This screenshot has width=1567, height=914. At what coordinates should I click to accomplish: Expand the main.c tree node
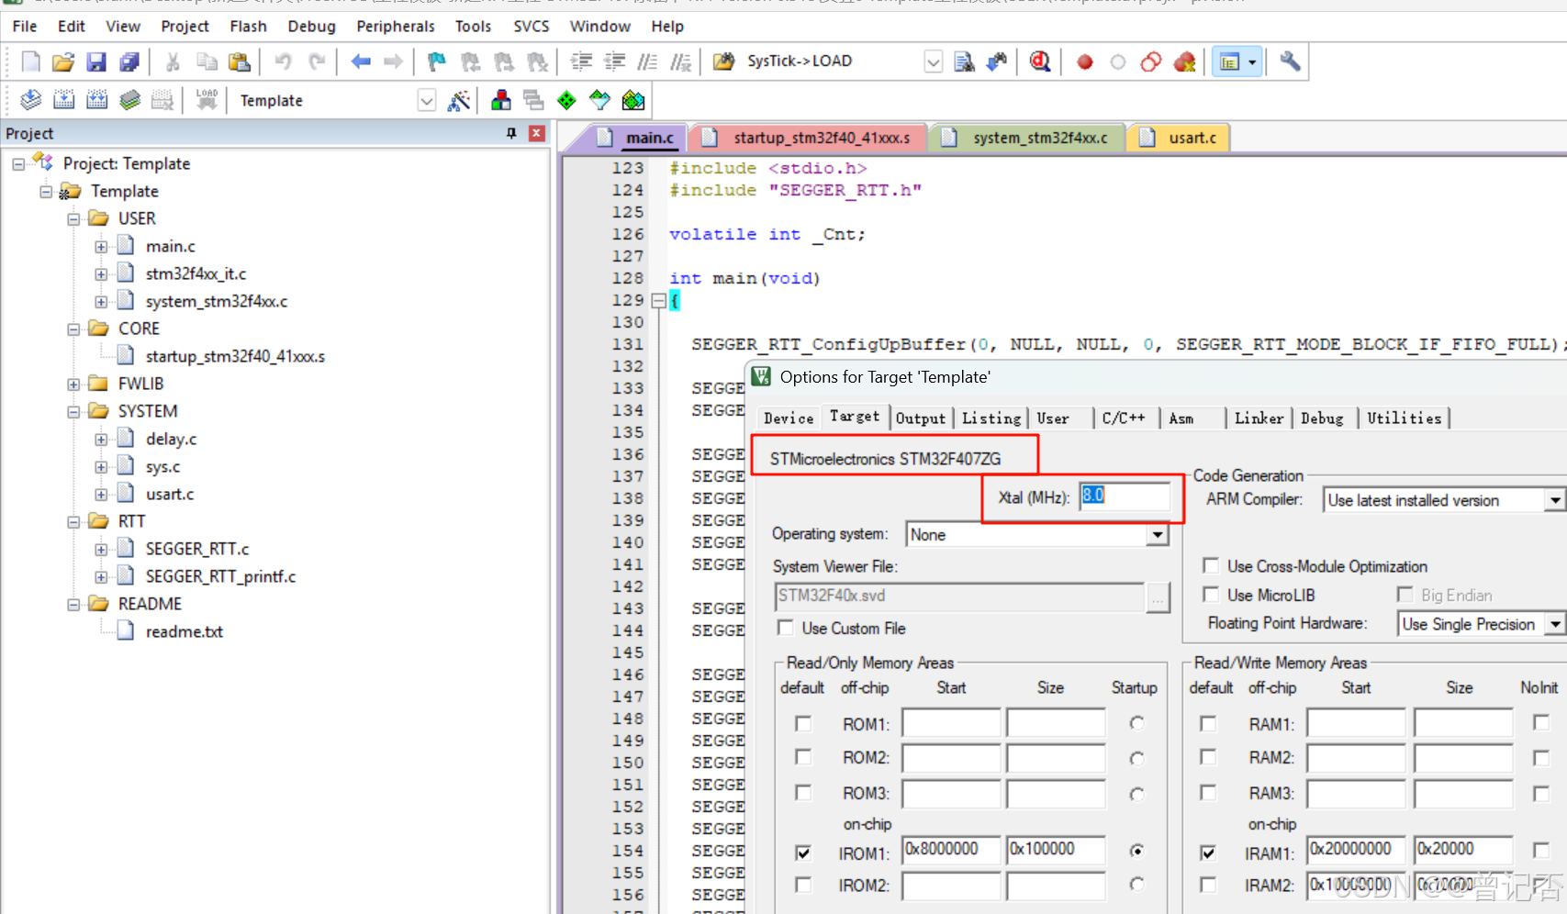coord(101,247)
